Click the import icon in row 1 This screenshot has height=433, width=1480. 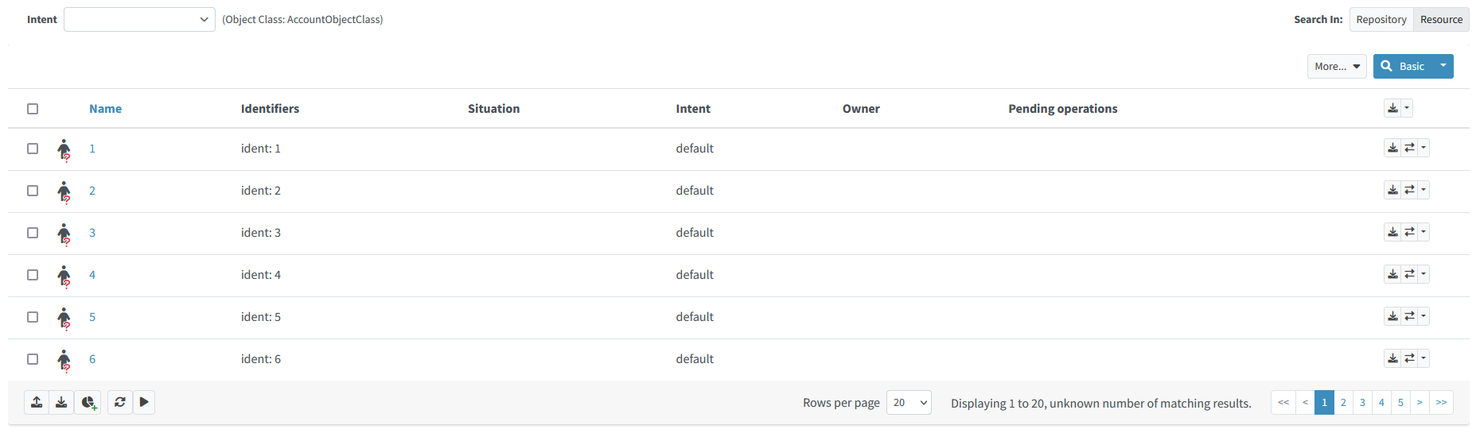point(1392,148)
